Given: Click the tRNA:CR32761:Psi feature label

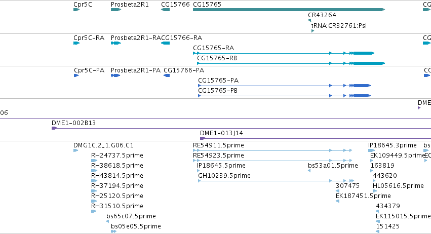Looking at the screenshot, I should tap(339, 25).
